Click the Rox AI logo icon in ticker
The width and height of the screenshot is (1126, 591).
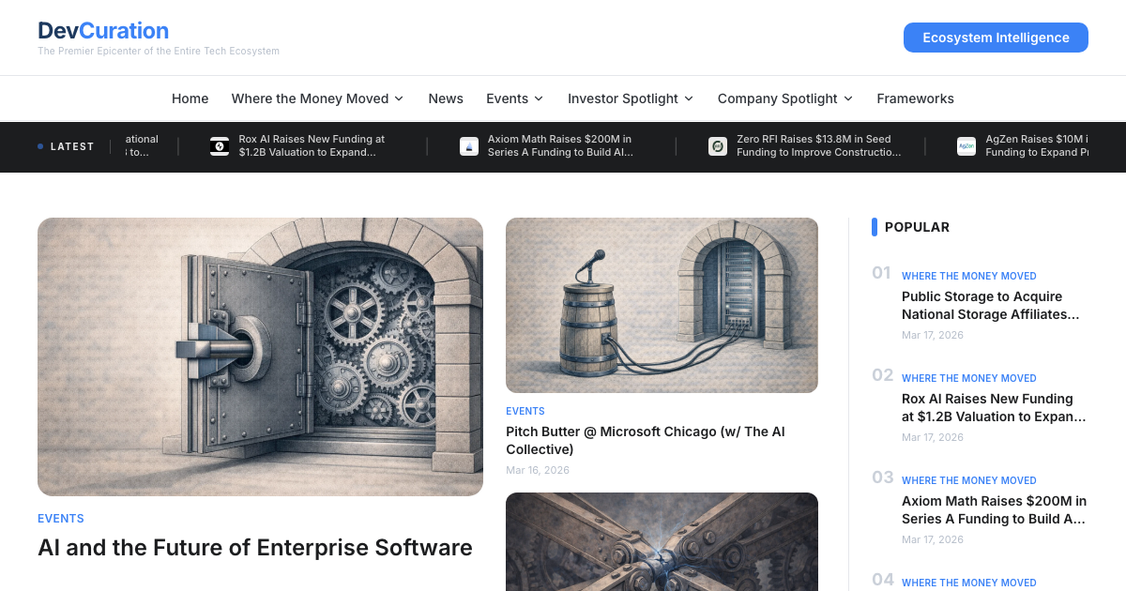pos(220,146)
